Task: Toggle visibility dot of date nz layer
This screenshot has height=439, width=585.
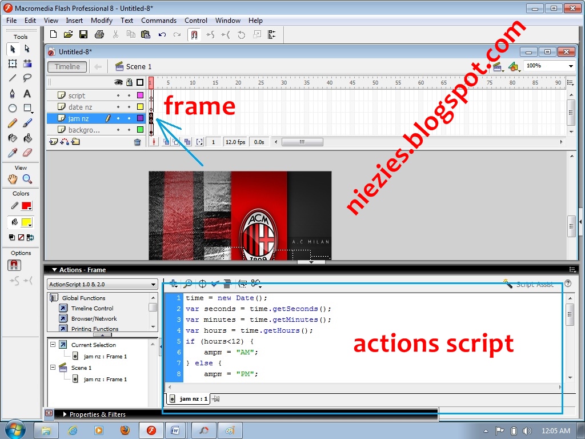Action: point(118,107)
